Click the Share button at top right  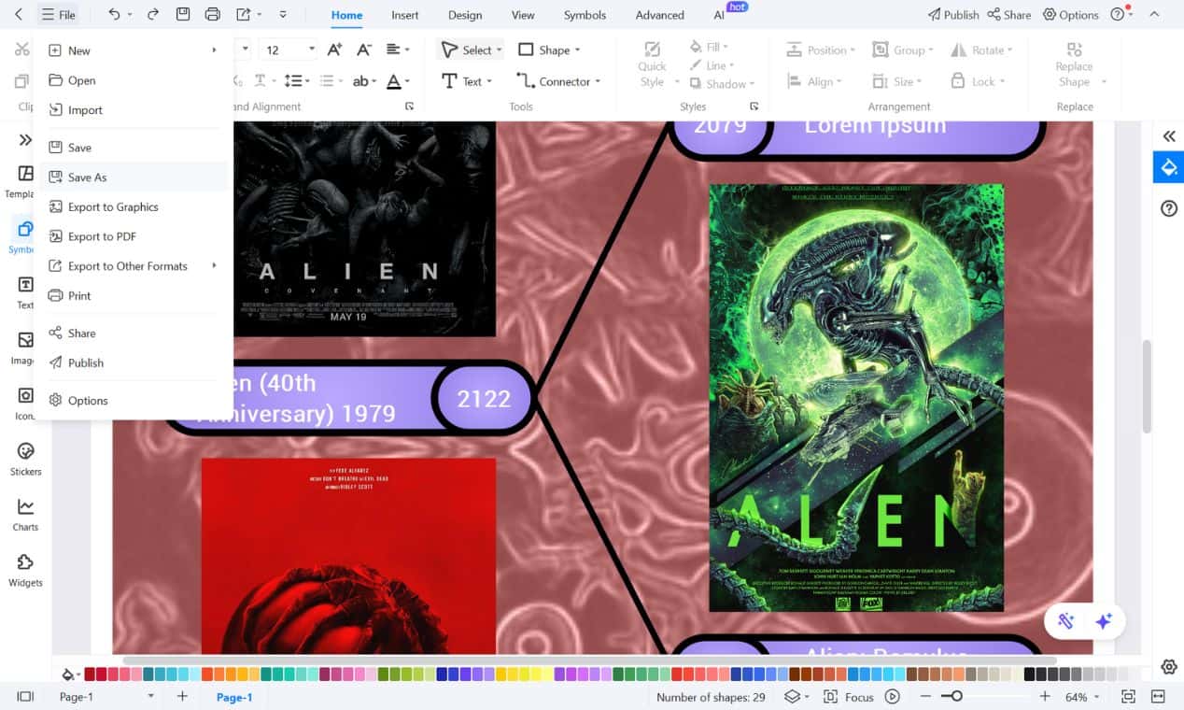pyautogui.click(x=1009, y=15)
